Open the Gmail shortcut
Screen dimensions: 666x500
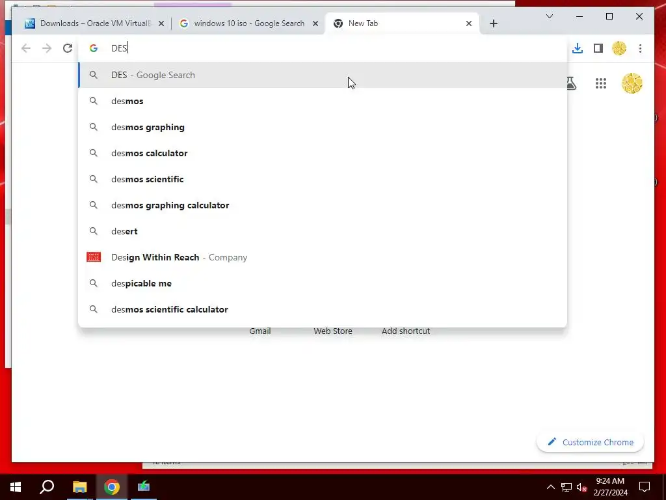(x=260, y=331)
